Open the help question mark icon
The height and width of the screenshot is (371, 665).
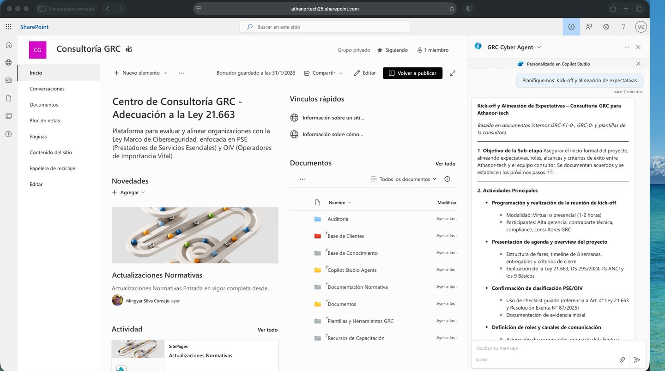(x=623, y=27)
